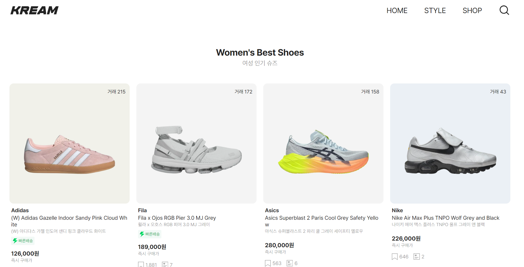Open Nike Air Max Plus TNPO image
This screenshot has height=267, width=524.
[450, 144]
